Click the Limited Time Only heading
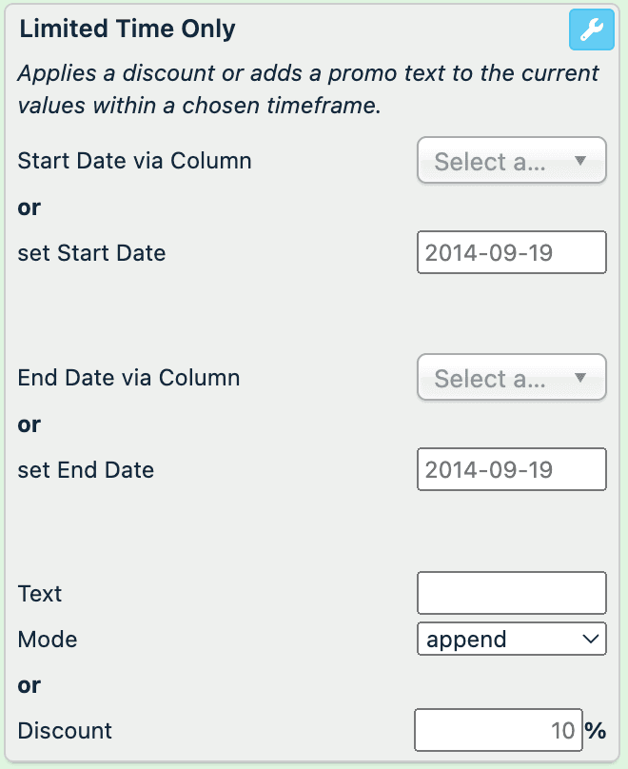This screenshot has width=628, height=769. coord(127,30)
